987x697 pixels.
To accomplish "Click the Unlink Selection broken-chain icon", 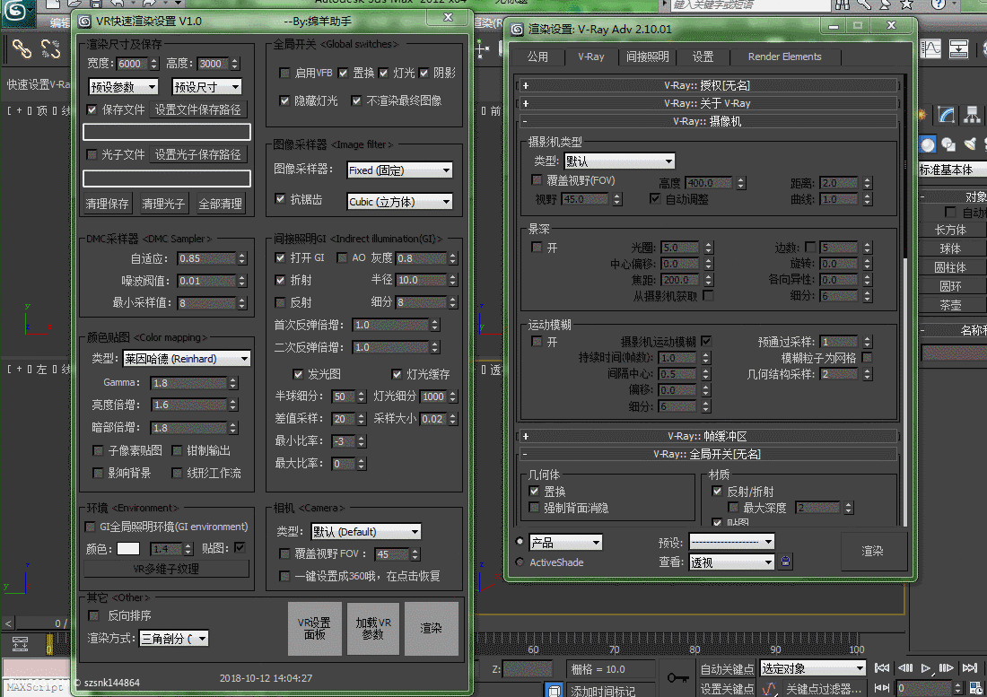I will (51, 48).
